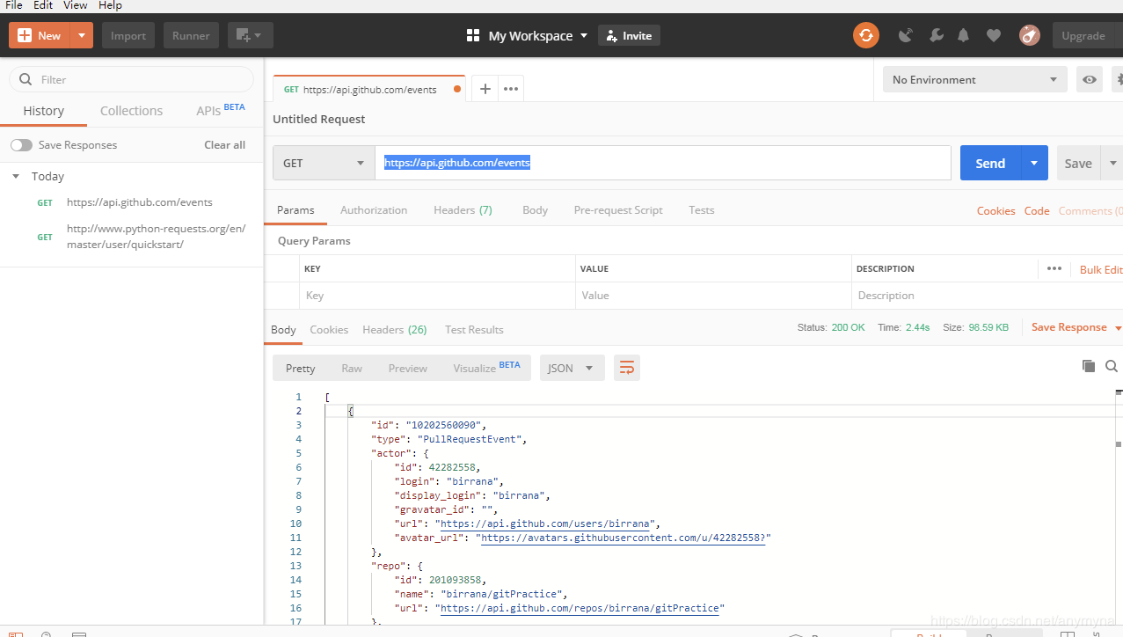Toggle the Save Responses switch
The height and width of the screenshot is (637, 1123).
21,145
